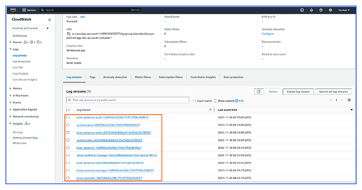The width and height of the screenshot is (362, 190).
Task: Open kube-controller-manager log stream link
Action: (x=115, y=170)
